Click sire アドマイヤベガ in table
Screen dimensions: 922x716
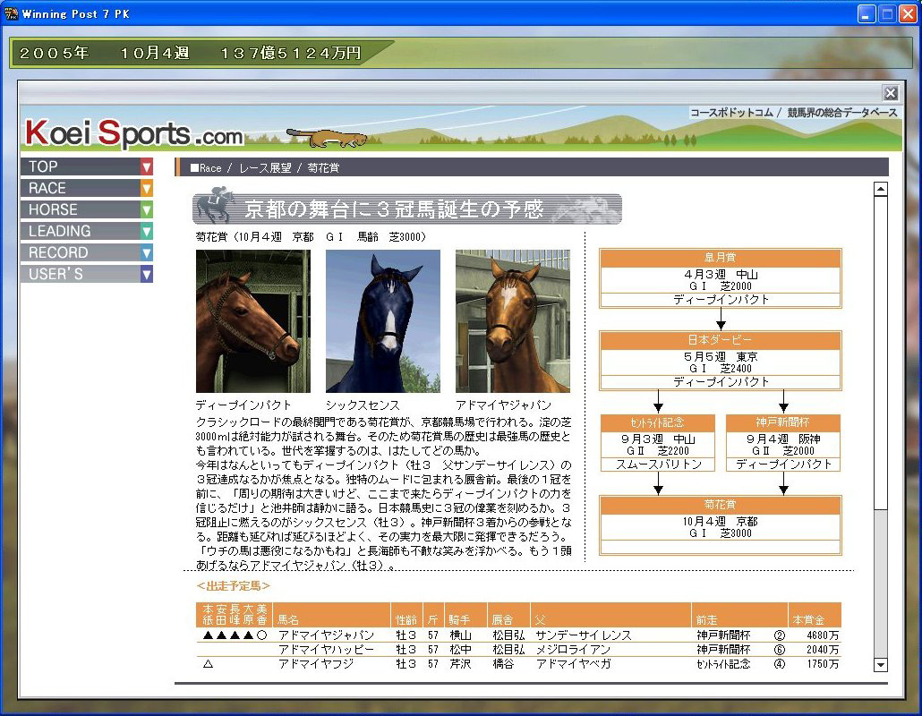click(x=573, y=664)
